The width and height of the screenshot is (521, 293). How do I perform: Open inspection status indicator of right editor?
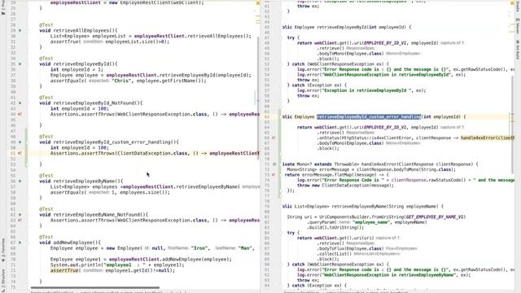coord(512,3)
